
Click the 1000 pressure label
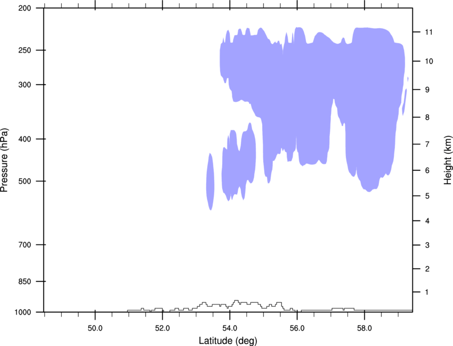point(22,312)
